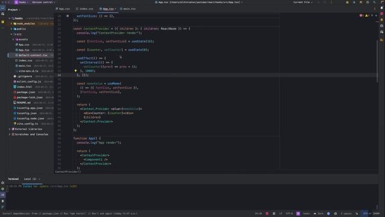
Task: Click the Dark theme status widget
Action: 319,213
